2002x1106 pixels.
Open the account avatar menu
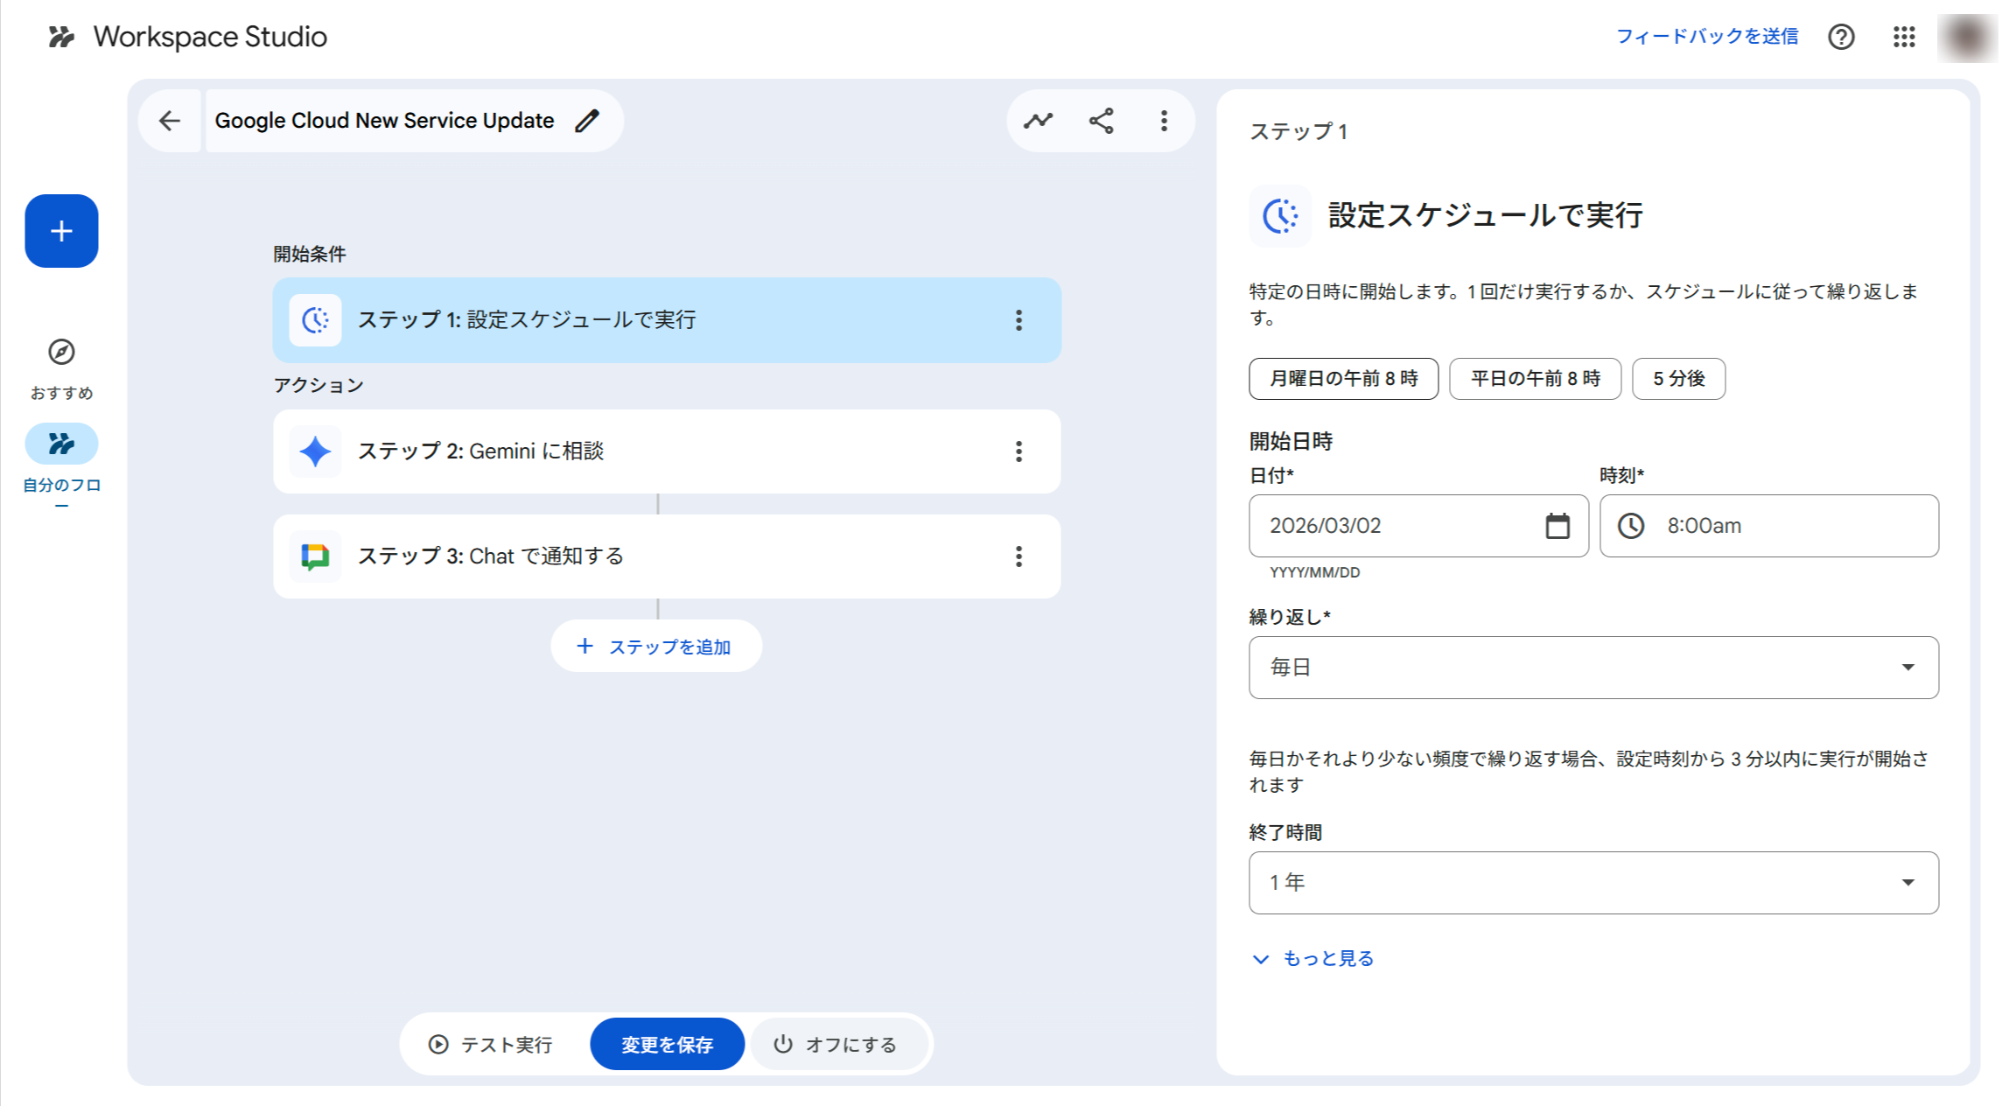point(1967,37)
